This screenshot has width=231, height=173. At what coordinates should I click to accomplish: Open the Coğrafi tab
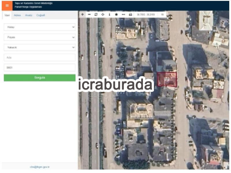coord(41,15)
